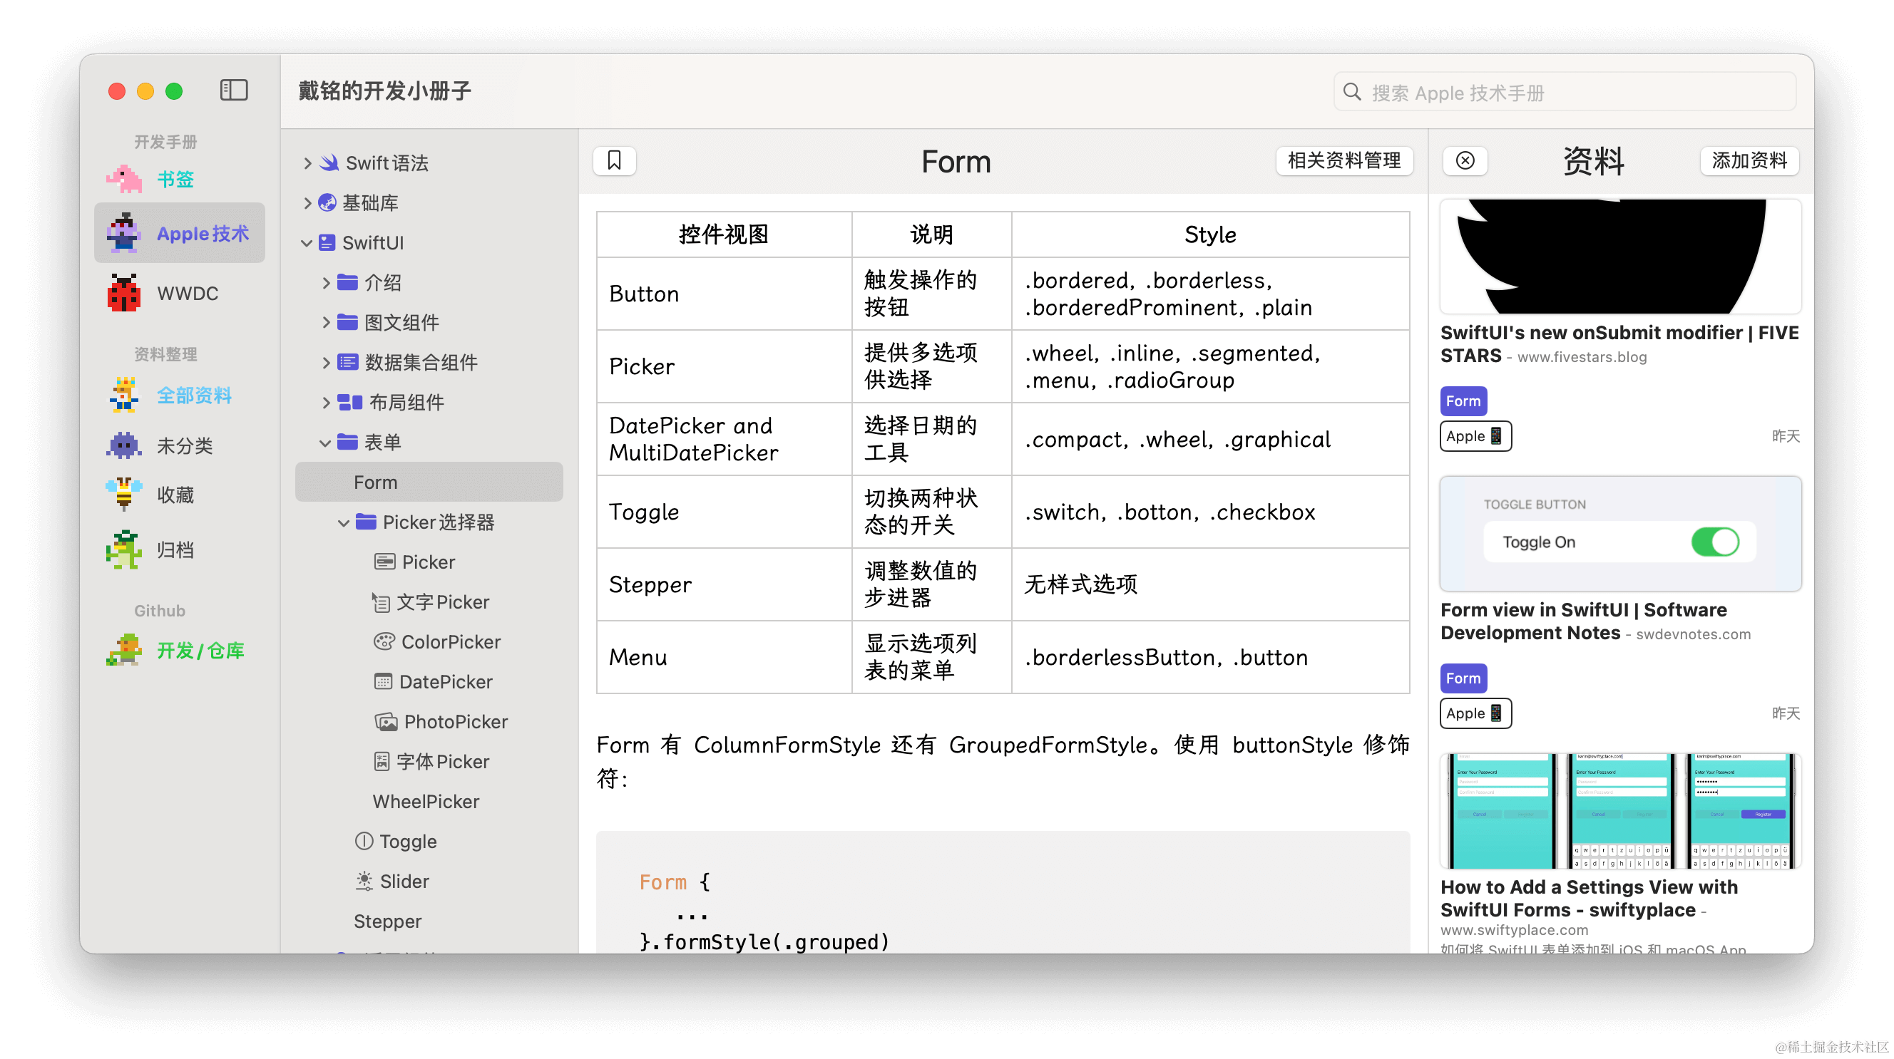Toggle the green Toggle On switch
The image size is (1894, 1059).
point(1714,542)
